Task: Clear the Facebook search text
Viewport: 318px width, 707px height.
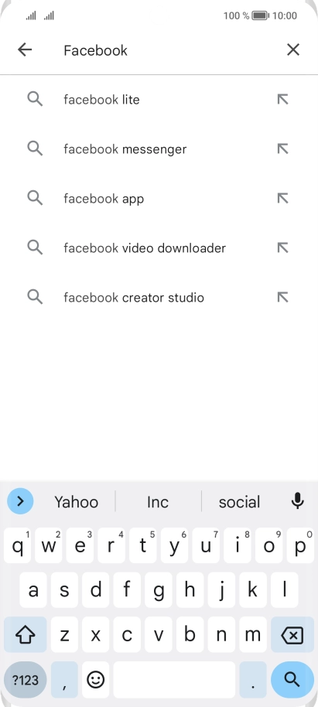Action: tap(293, 50)
